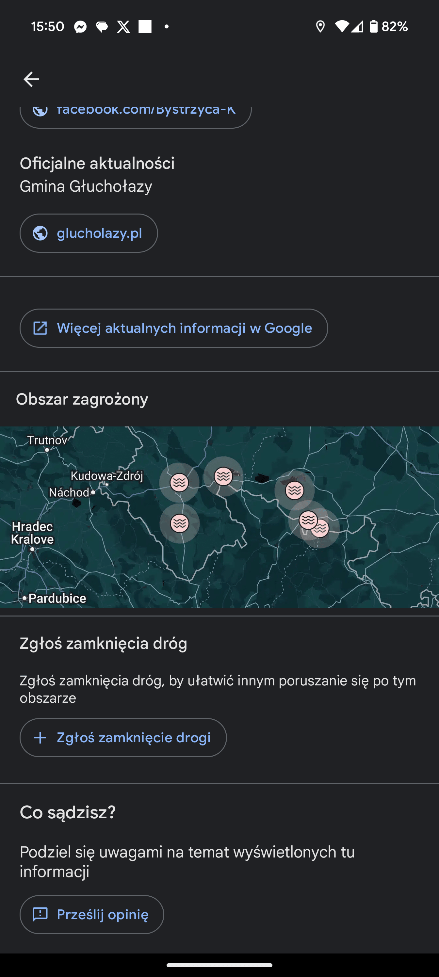The height and width of the screenshot is (977, 439).
Task: Tap the home gesture bar
Action: pyautogui.click(x=219, y=965)
